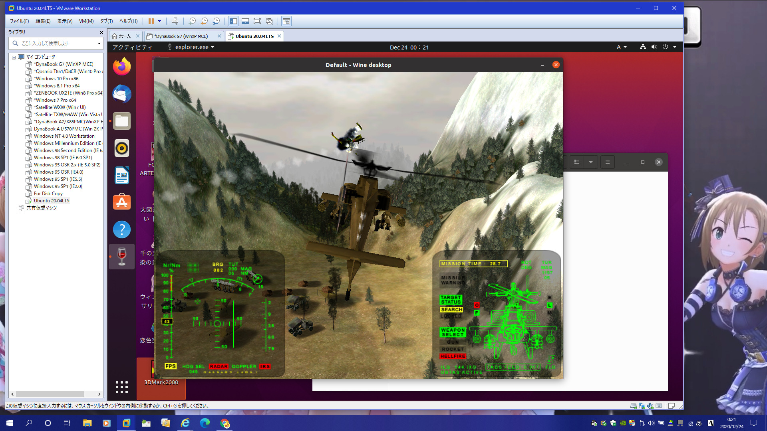
Task: Open the snapshot manager
Action: (x=216, y=21)
